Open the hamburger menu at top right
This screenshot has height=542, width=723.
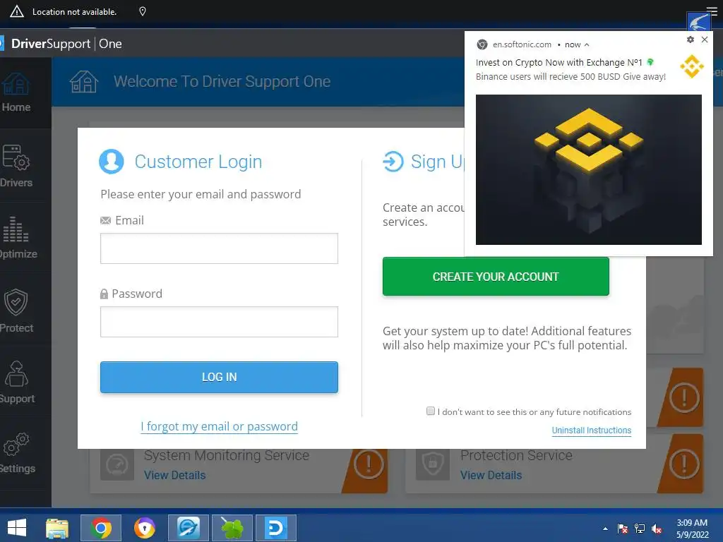(712, 11)
